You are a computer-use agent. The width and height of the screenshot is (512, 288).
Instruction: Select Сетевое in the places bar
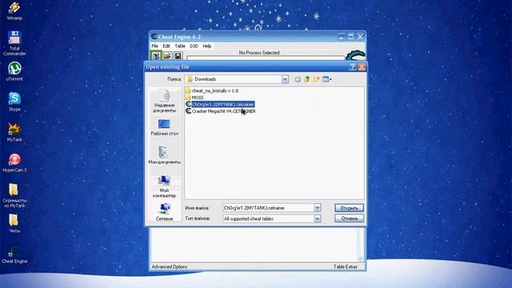click(x=164, y=212)
